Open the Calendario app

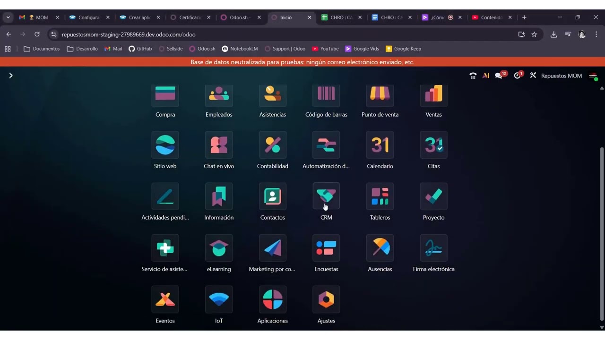380,144
